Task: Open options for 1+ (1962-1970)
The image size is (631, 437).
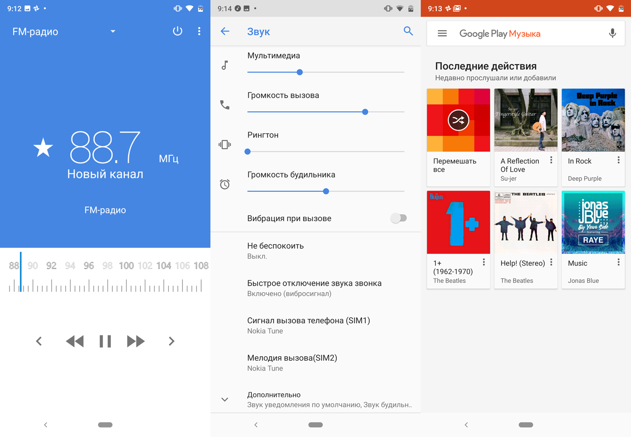Action: (x=484, y=262)
